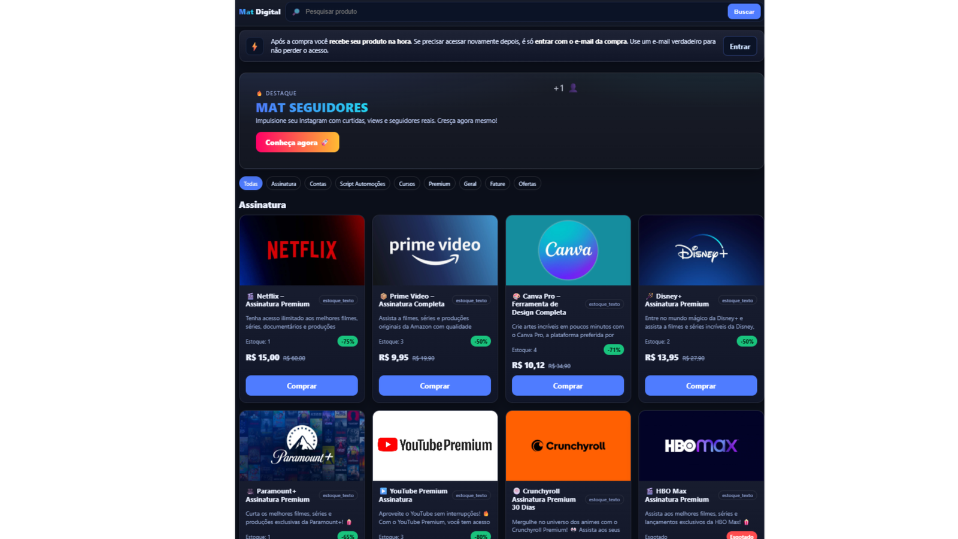Click the Crunchyroll logo

coord(568,446)
